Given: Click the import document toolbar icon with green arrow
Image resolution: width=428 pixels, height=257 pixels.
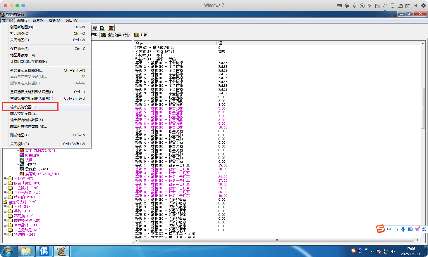Looking at the screenshot, I should pos(102,28).
